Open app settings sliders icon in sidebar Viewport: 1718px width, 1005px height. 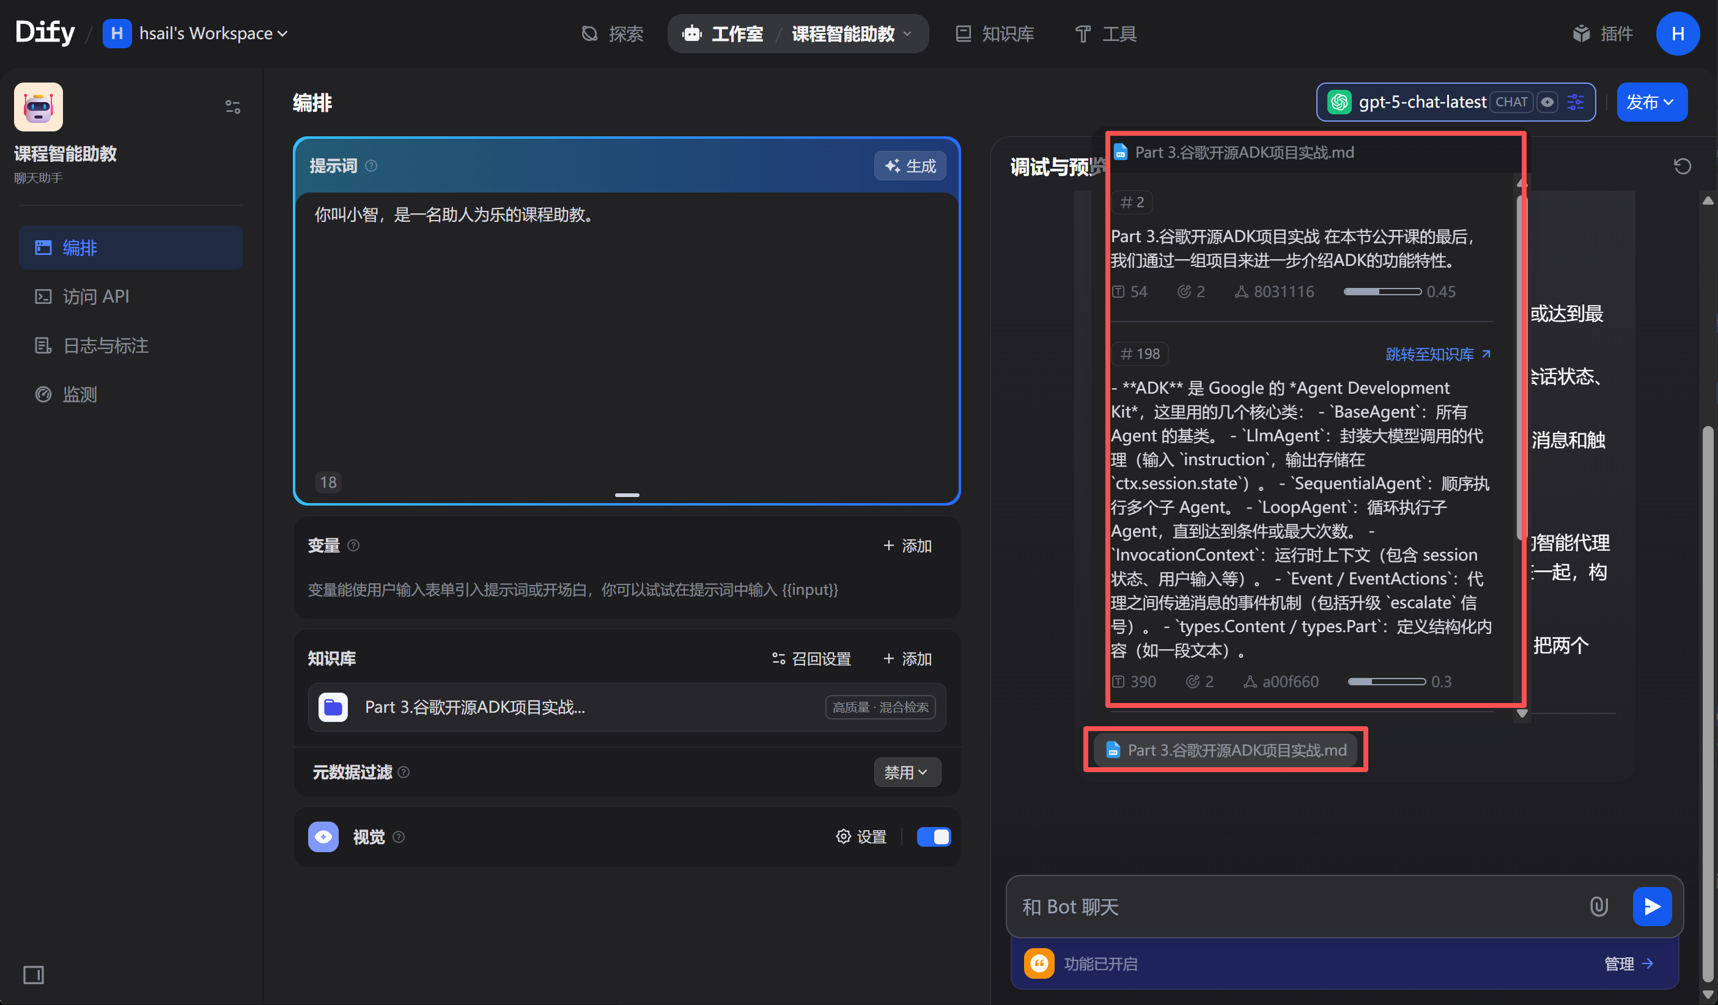pos(232,107)
